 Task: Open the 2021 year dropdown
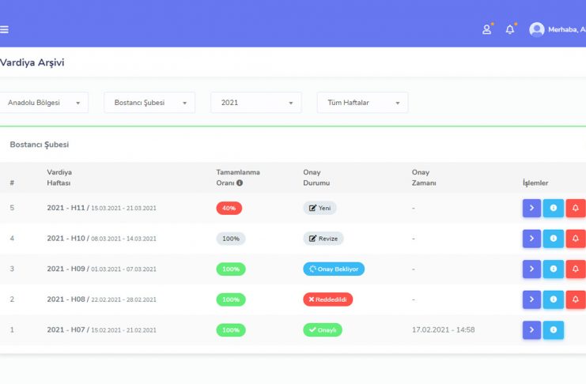point(256,103)
